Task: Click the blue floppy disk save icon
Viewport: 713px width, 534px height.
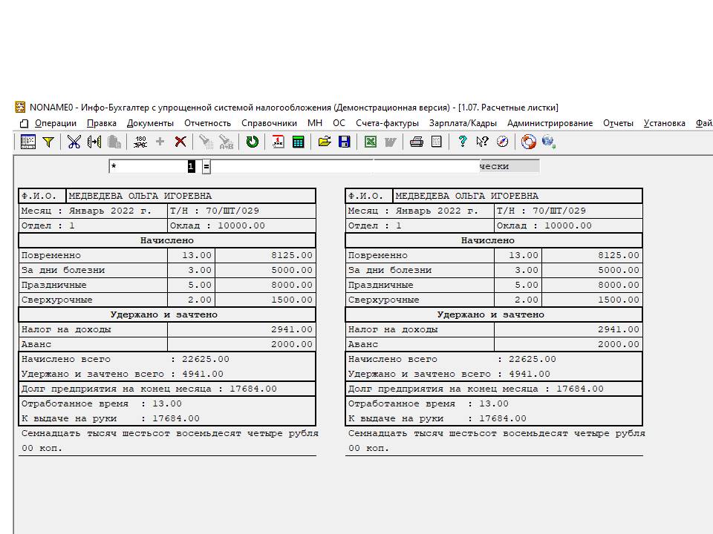Action: point(345,142)
